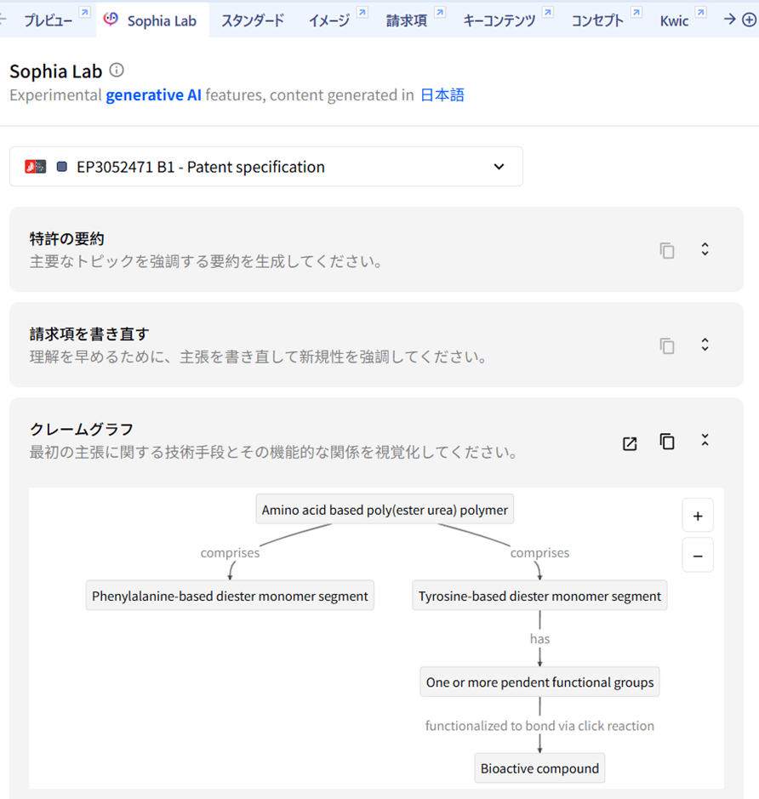
Task: Select the Phenylalanine-based diester monomer segment node
Action: click(x=230, y=596)
